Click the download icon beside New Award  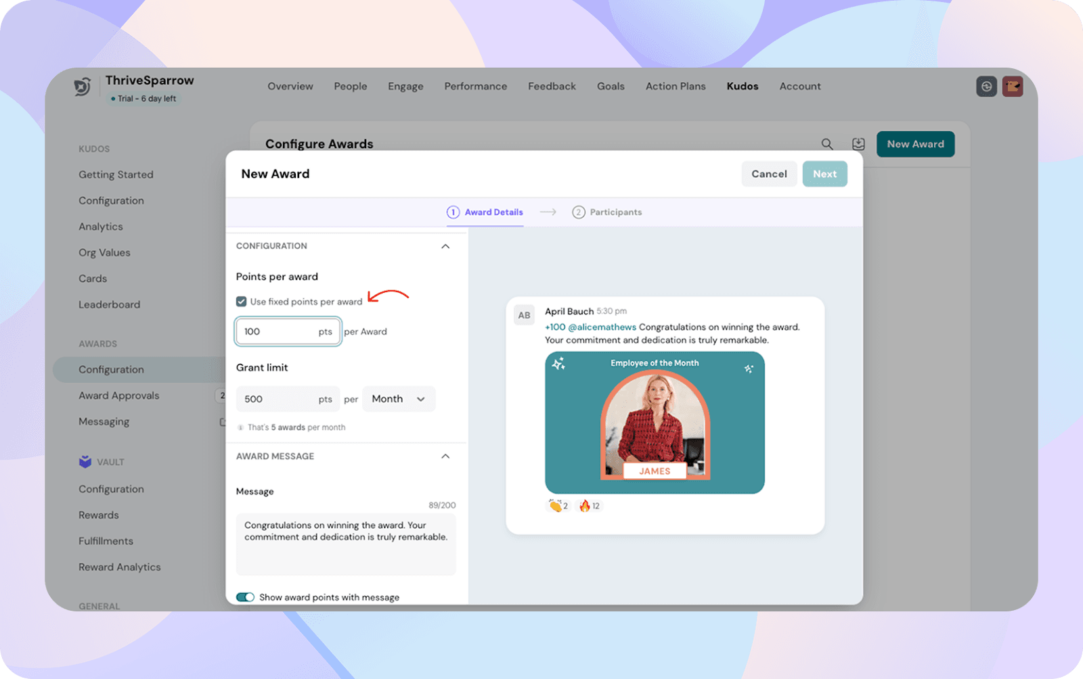tap(858, 144)
